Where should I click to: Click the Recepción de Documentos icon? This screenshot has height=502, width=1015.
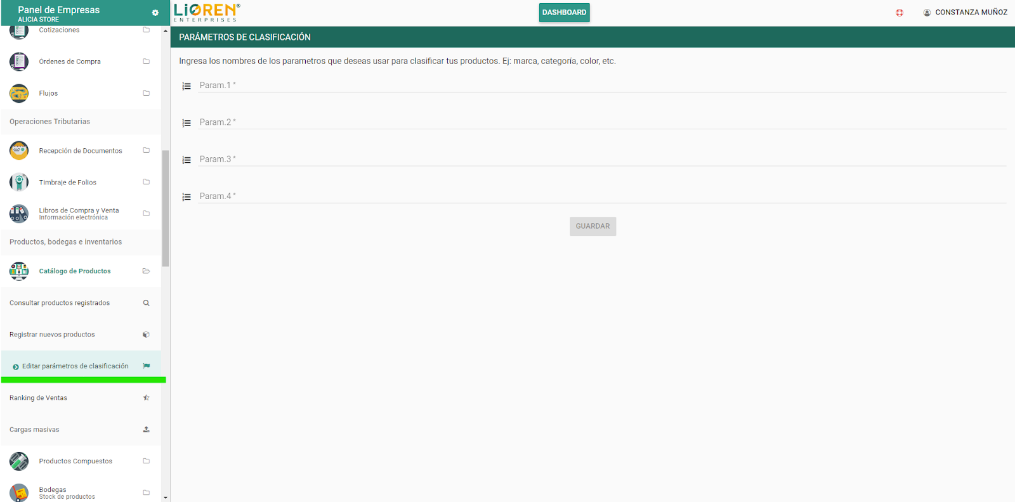[x=19, y=150]
